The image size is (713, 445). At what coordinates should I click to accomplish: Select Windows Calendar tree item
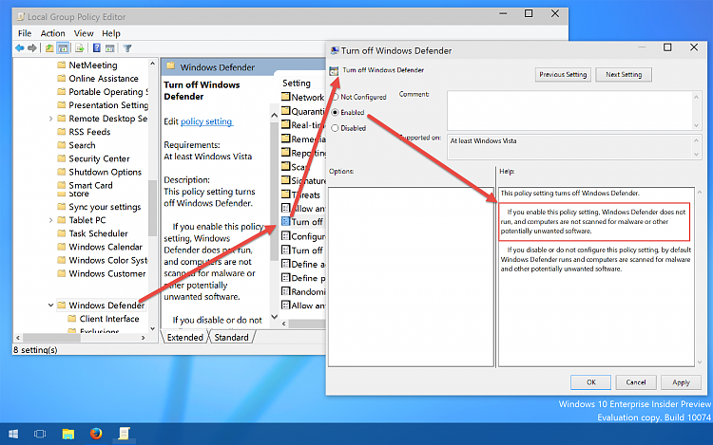pyautogui.click(x=105, y=247)
